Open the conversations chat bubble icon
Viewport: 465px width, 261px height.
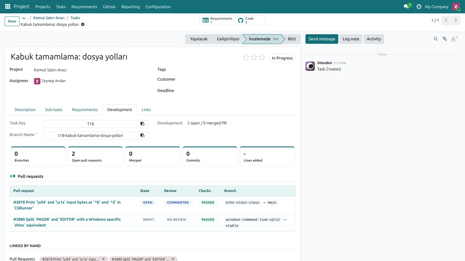[x=407, y=6]
